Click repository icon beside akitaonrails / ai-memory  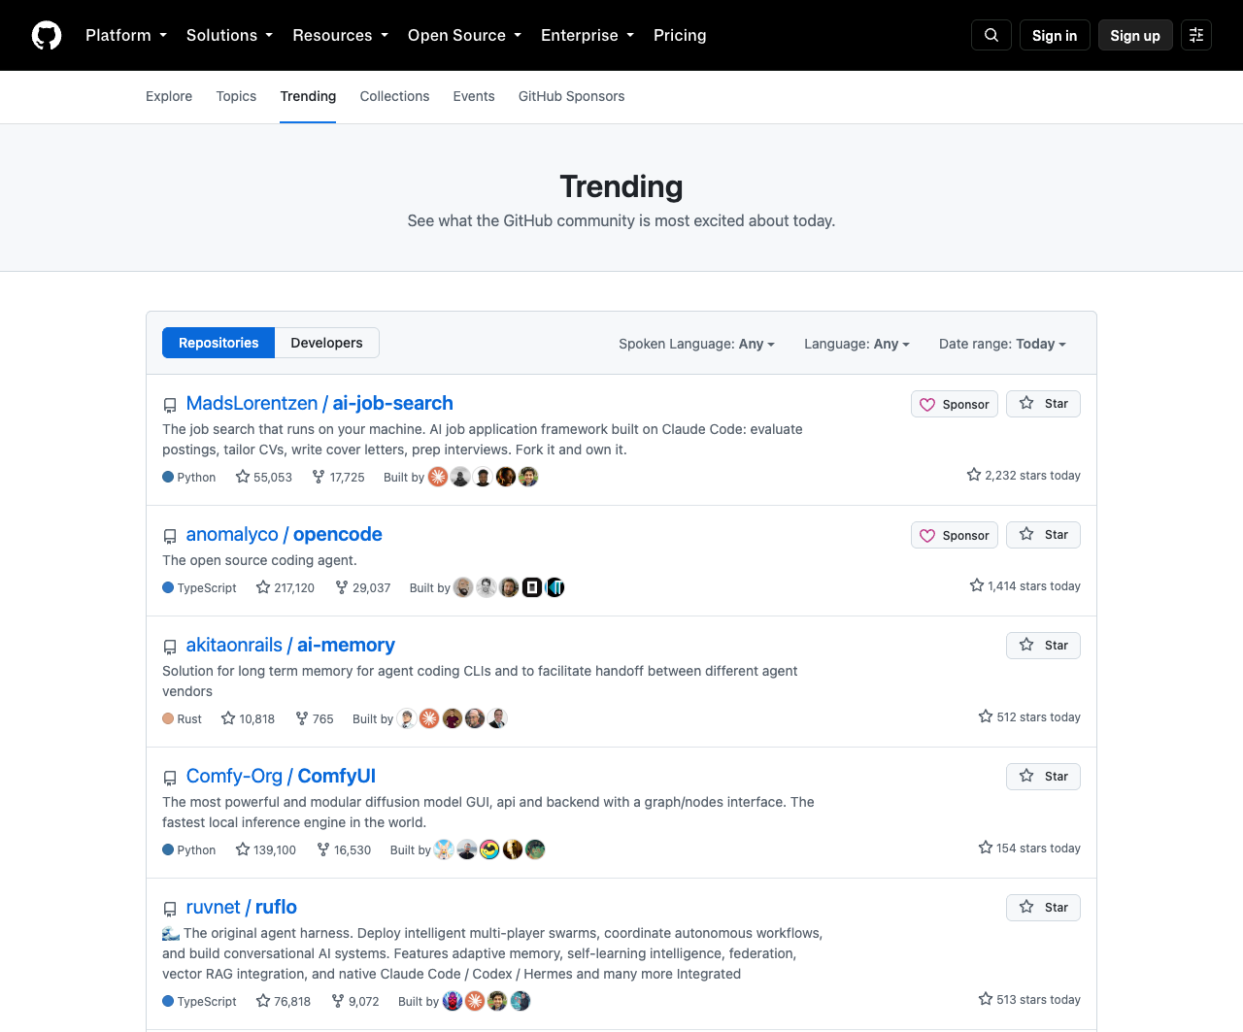coord(170,647)
